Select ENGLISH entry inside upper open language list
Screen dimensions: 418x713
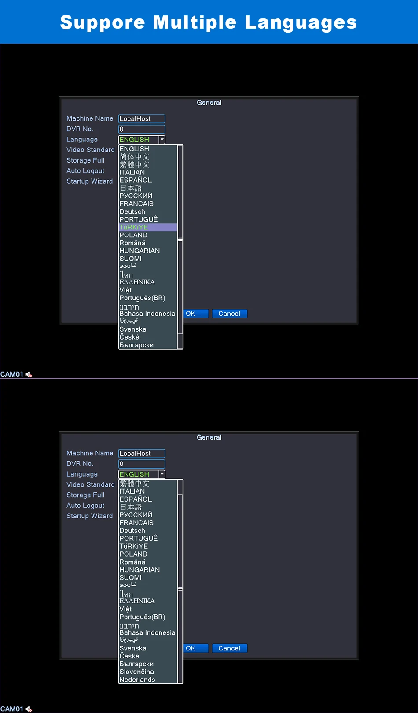pyautogui.click(x=148, y=149)
